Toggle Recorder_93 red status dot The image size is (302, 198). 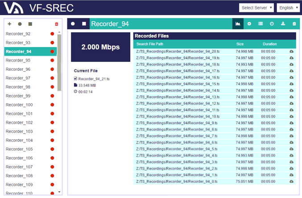52,43
